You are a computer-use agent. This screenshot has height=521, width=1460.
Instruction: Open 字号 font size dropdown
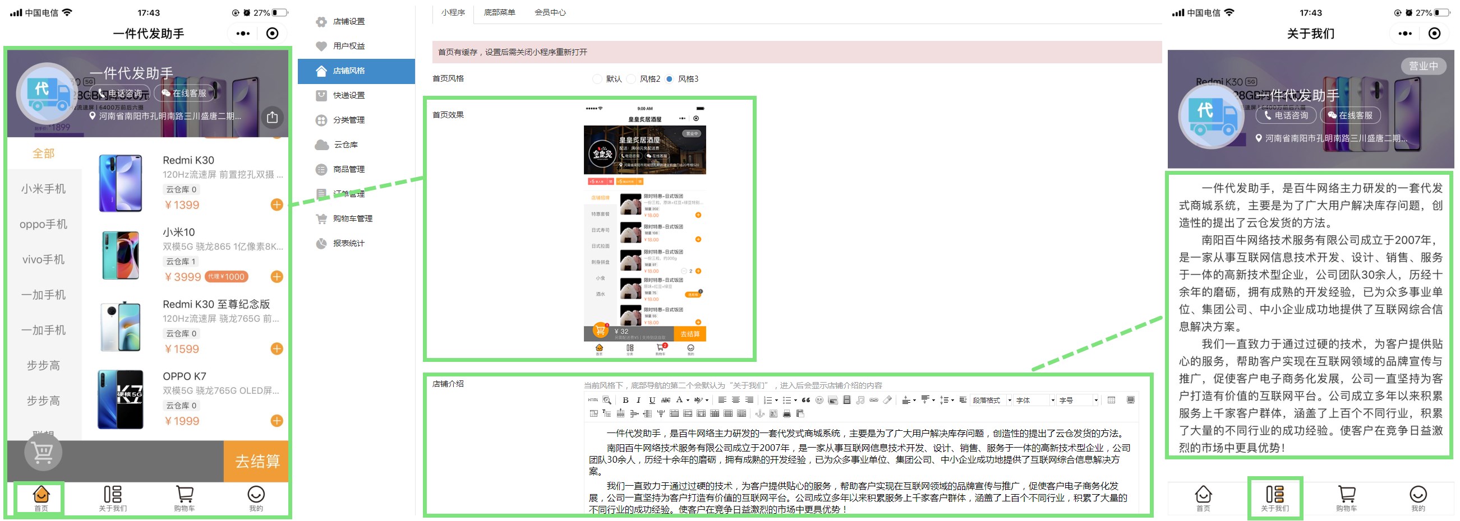click(x=1077, y=400)
